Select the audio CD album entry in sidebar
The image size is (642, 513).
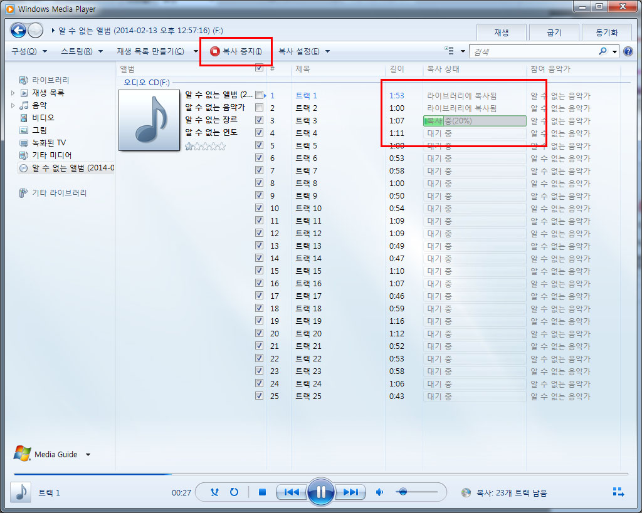66,168
